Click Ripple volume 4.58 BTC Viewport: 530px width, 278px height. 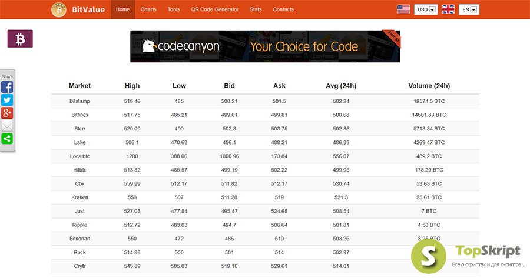tap(429, 225)
